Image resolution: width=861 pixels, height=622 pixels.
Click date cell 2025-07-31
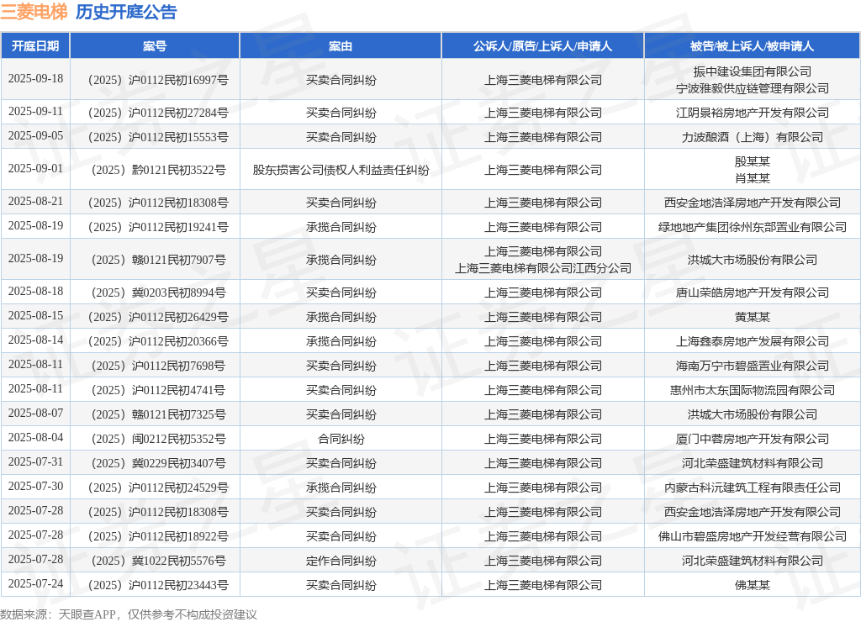pos(35,461)
